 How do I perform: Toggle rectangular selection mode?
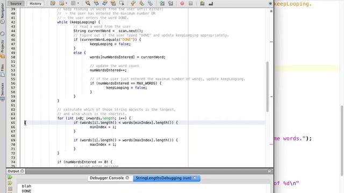click(122, 3)
